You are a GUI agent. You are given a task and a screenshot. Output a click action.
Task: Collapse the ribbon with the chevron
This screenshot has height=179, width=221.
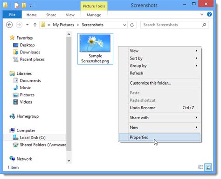coord(202,14)
